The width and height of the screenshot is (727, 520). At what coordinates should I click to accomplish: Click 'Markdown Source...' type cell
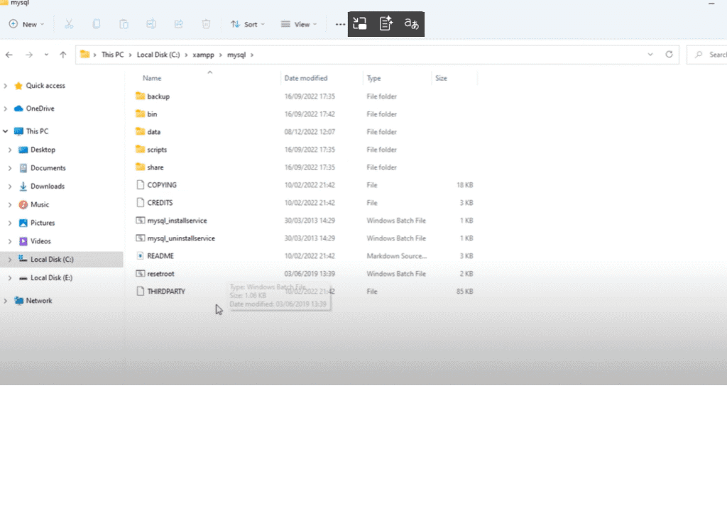[x=396, y=256]
